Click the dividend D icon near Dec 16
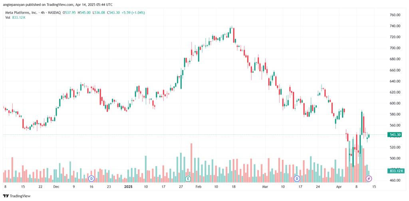This screenshot has height=201, width=409. pyautogui.click(x=91, y=179)
